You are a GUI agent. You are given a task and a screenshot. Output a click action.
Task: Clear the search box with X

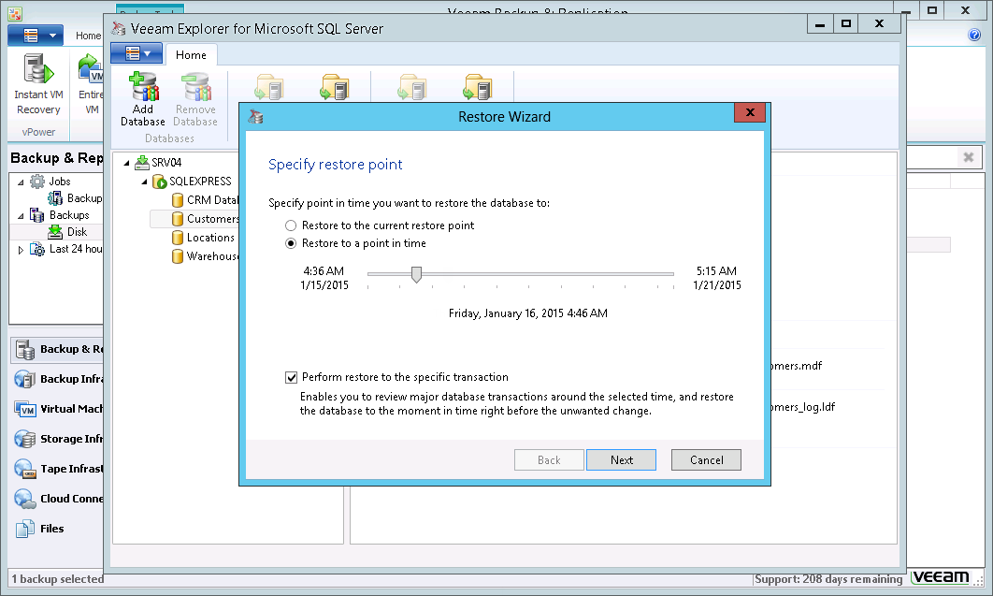969,157
